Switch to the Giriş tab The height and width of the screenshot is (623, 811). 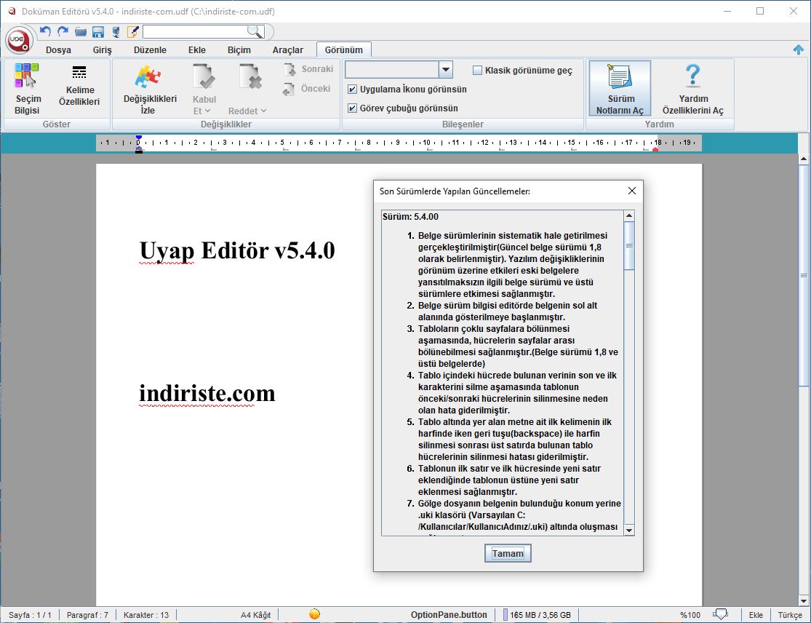coord(102,49)
